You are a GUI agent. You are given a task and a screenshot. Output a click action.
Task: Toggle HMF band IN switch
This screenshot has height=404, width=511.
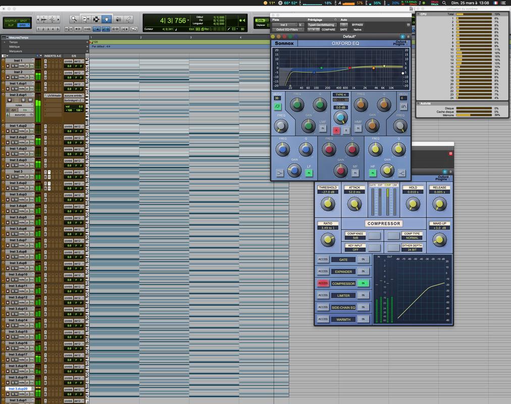tap(358, 128)
